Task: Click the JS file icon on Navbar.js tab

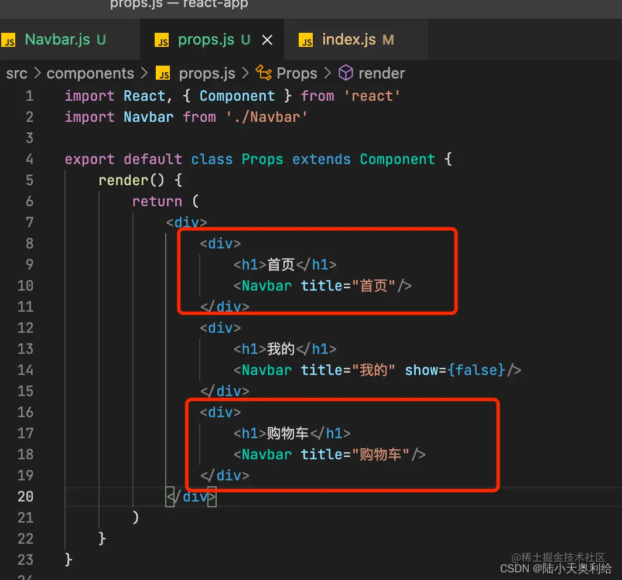Action: pos(8,40)
